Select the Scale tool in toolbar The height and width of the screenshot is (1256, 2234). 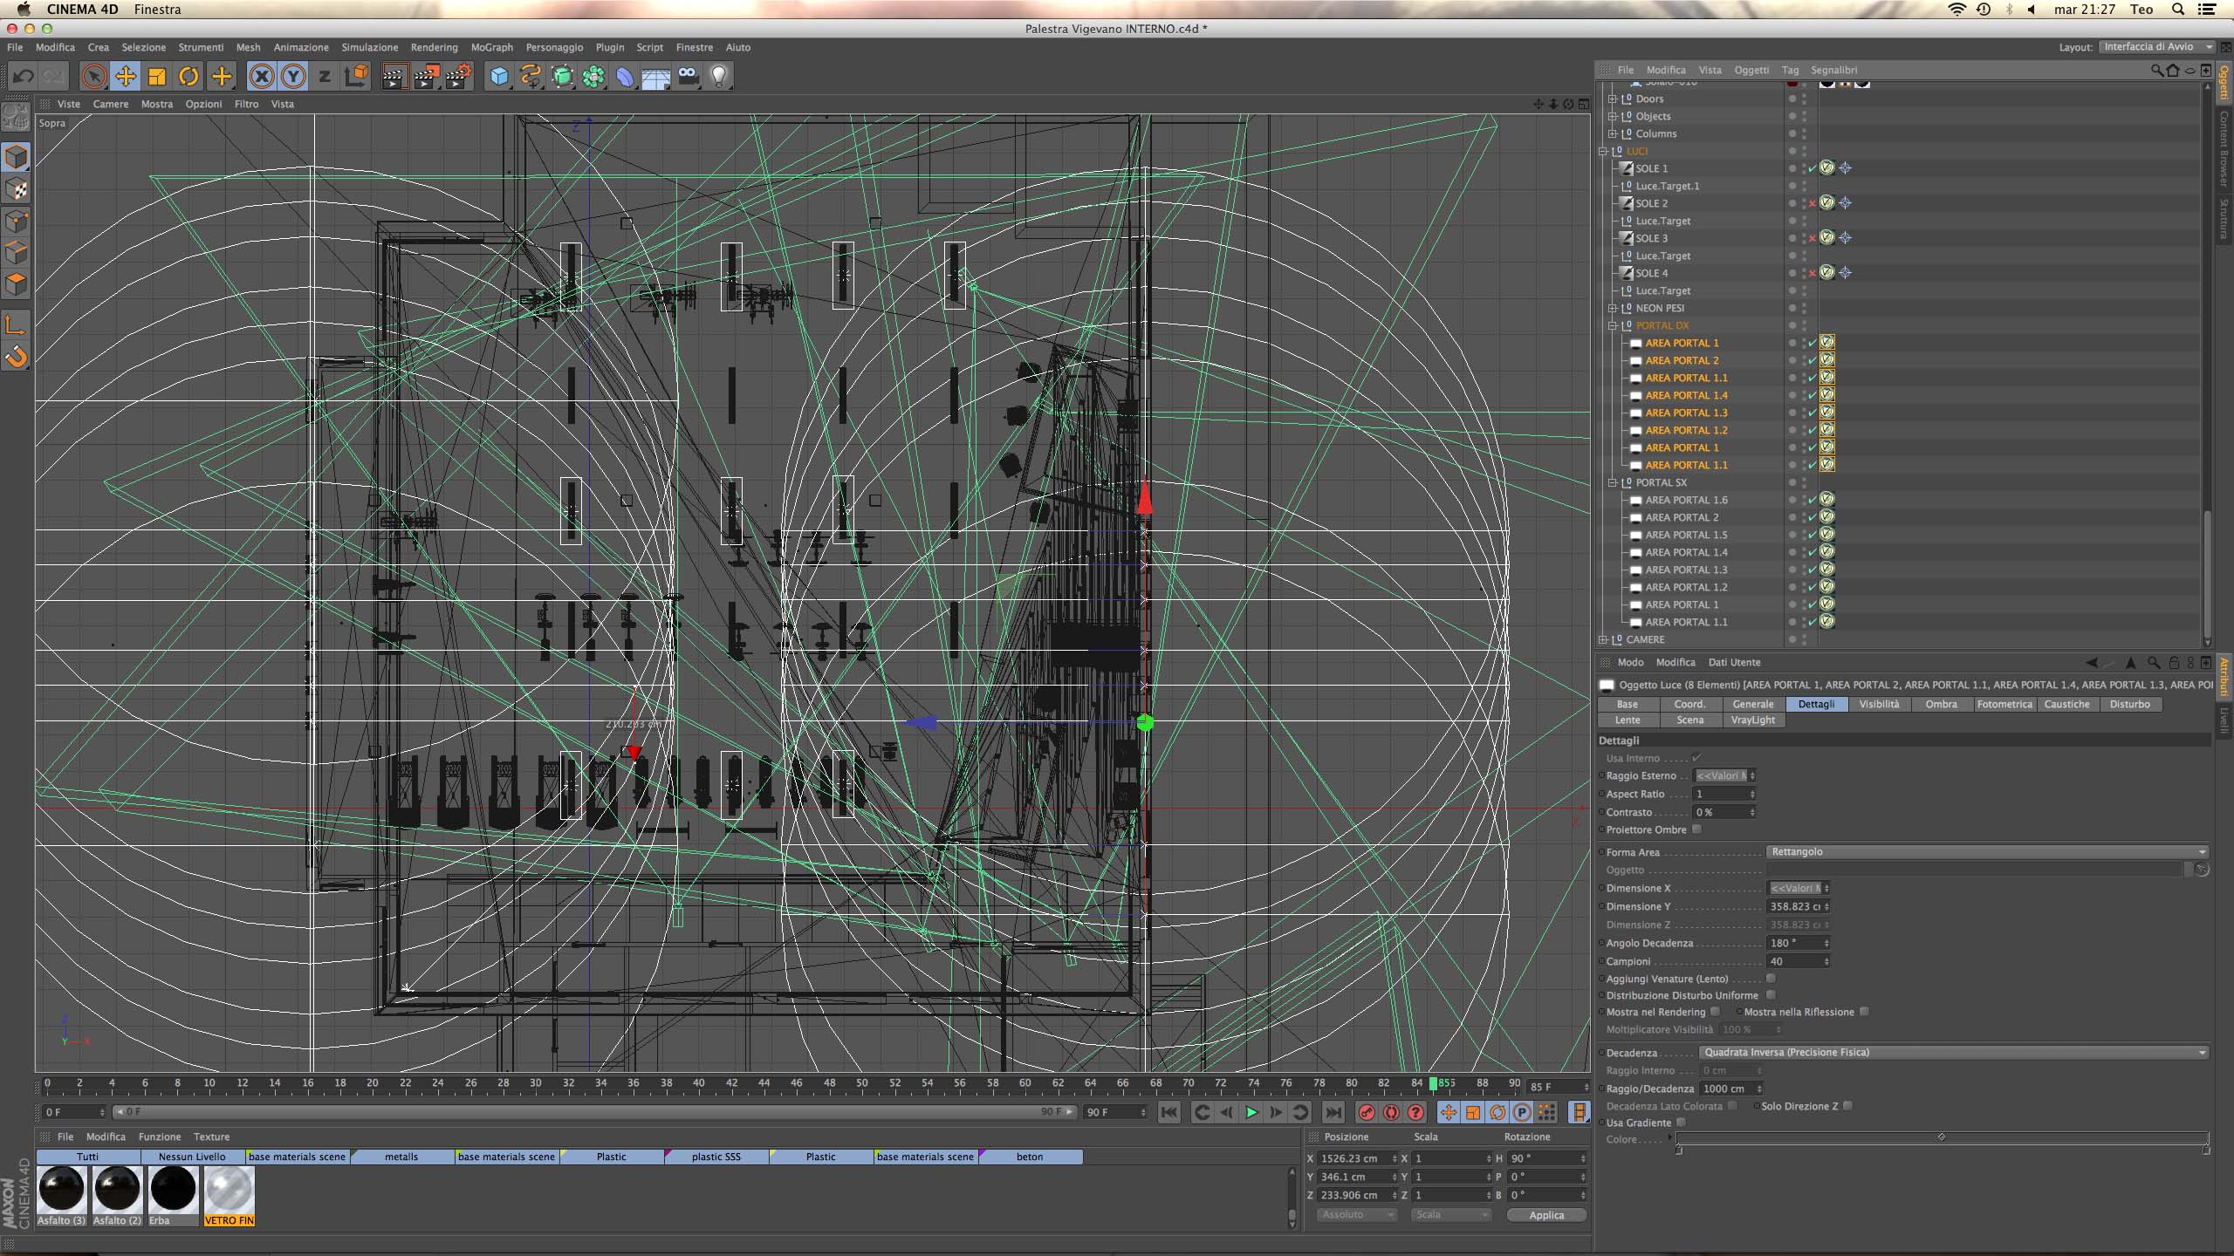click(x=157, y=77)
